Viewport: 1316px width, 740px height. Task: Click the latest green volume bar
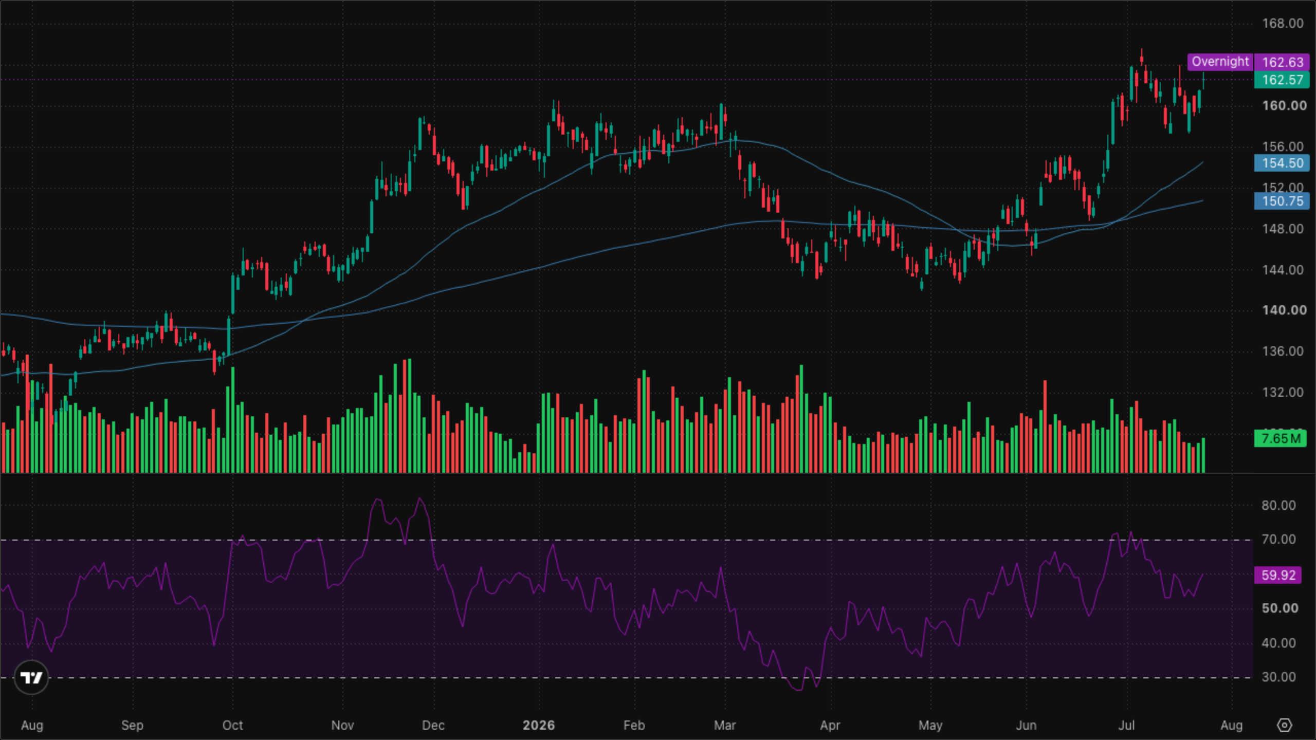click(1203, 455)
